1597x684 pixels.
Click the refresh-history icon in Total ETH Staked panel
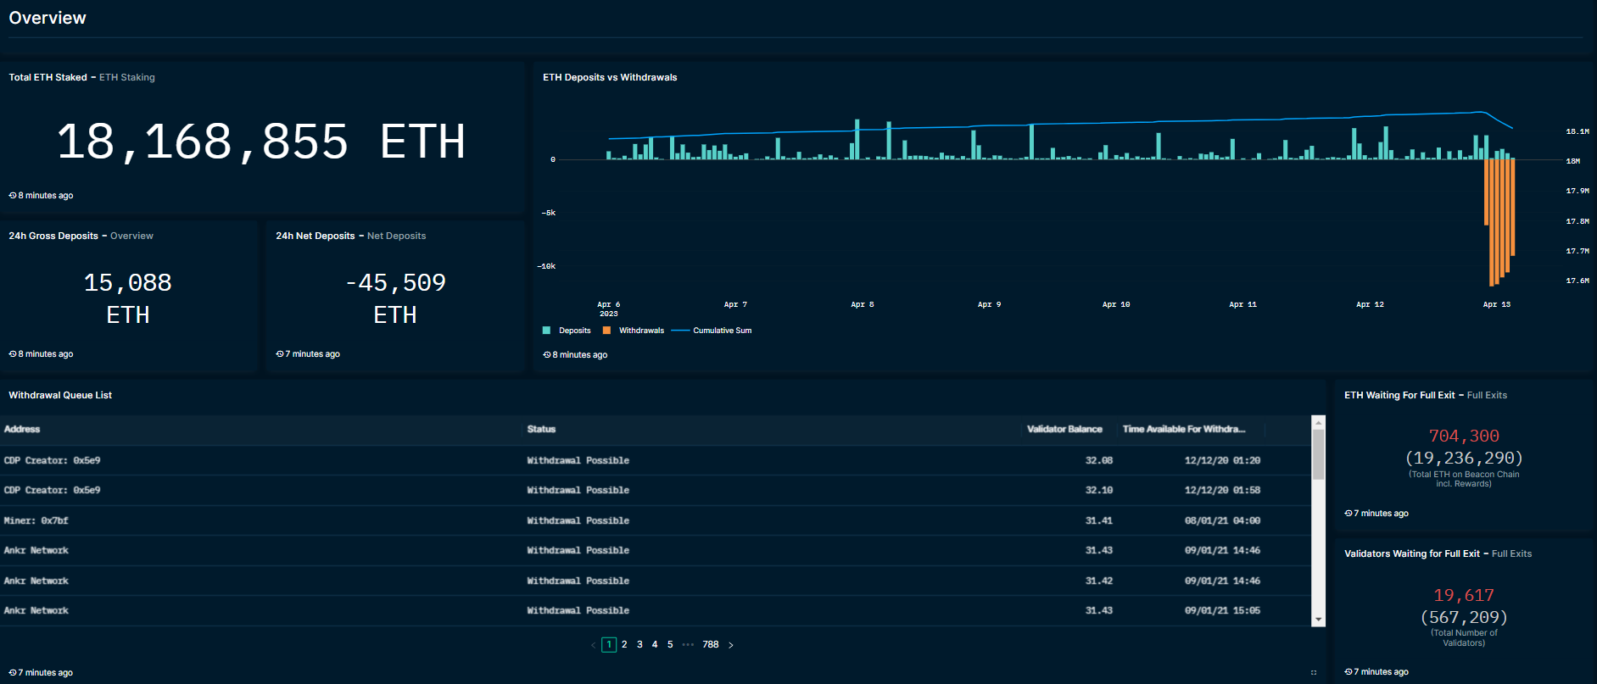(13, 196)
